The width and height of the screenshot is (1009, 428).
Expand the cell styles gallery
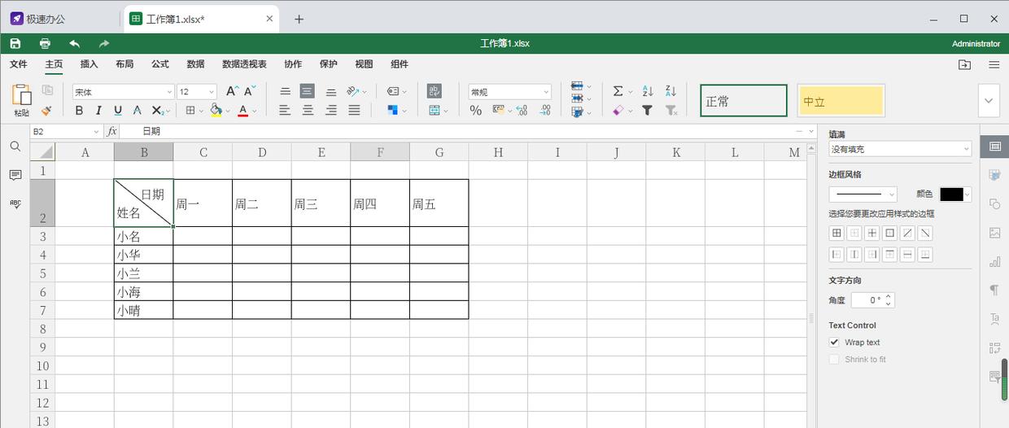coord(989,101)
